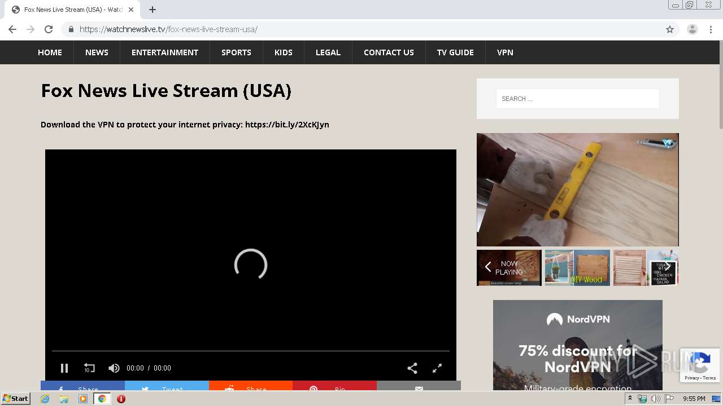This screenshot has height=406, width=723.
Task: Close the Fox News Live Stream tab
Action: coord(131,10)
